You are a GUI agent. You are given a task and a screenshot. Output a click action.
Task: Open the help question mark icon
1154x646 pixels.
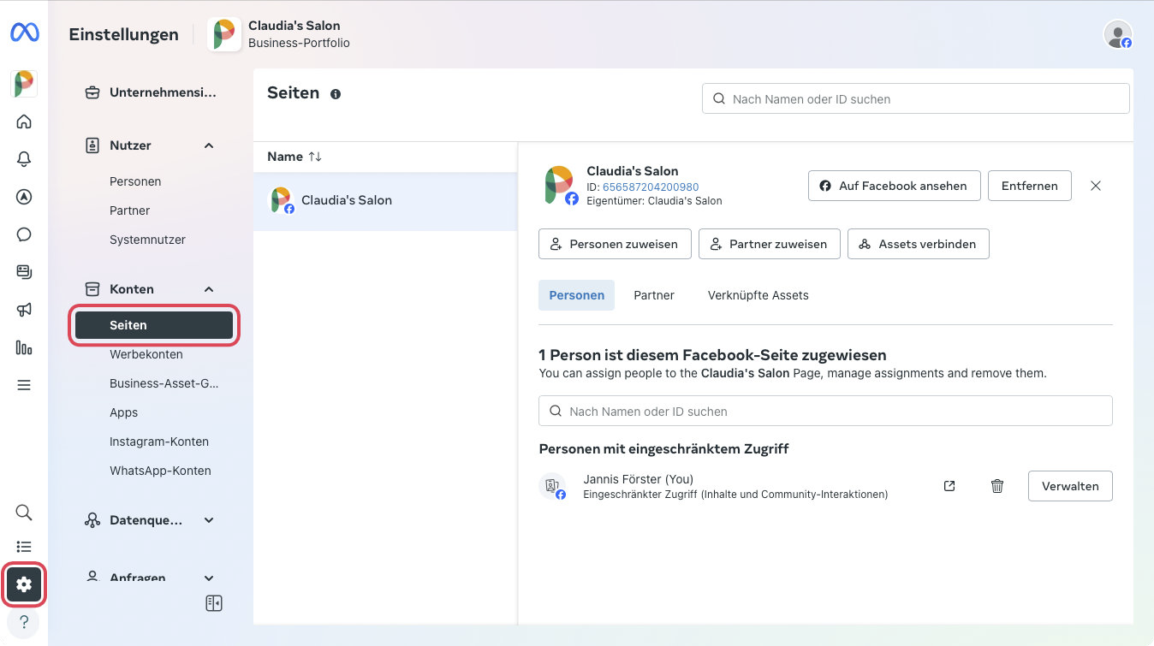pos(24,622)
